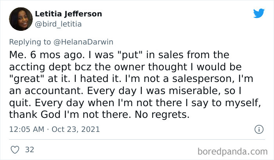The image size is (274, 160).
Task: Open the tweet info circle icon
Action: [258, 129]
